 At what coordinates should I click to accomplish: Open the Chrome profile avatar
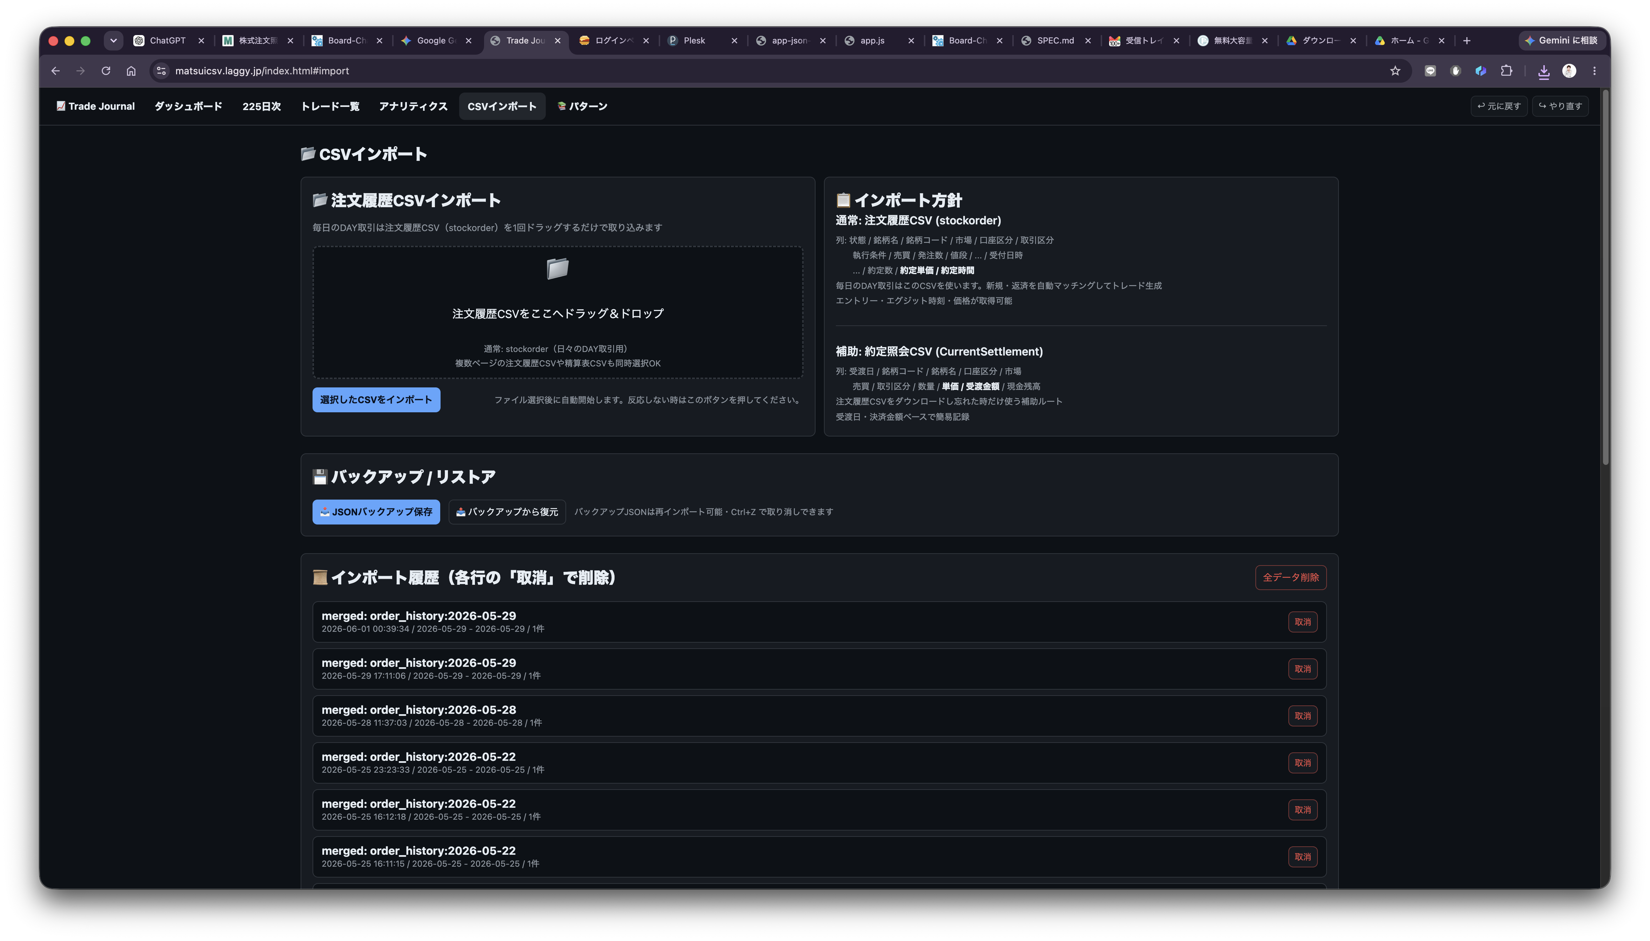coord(1569,71)
